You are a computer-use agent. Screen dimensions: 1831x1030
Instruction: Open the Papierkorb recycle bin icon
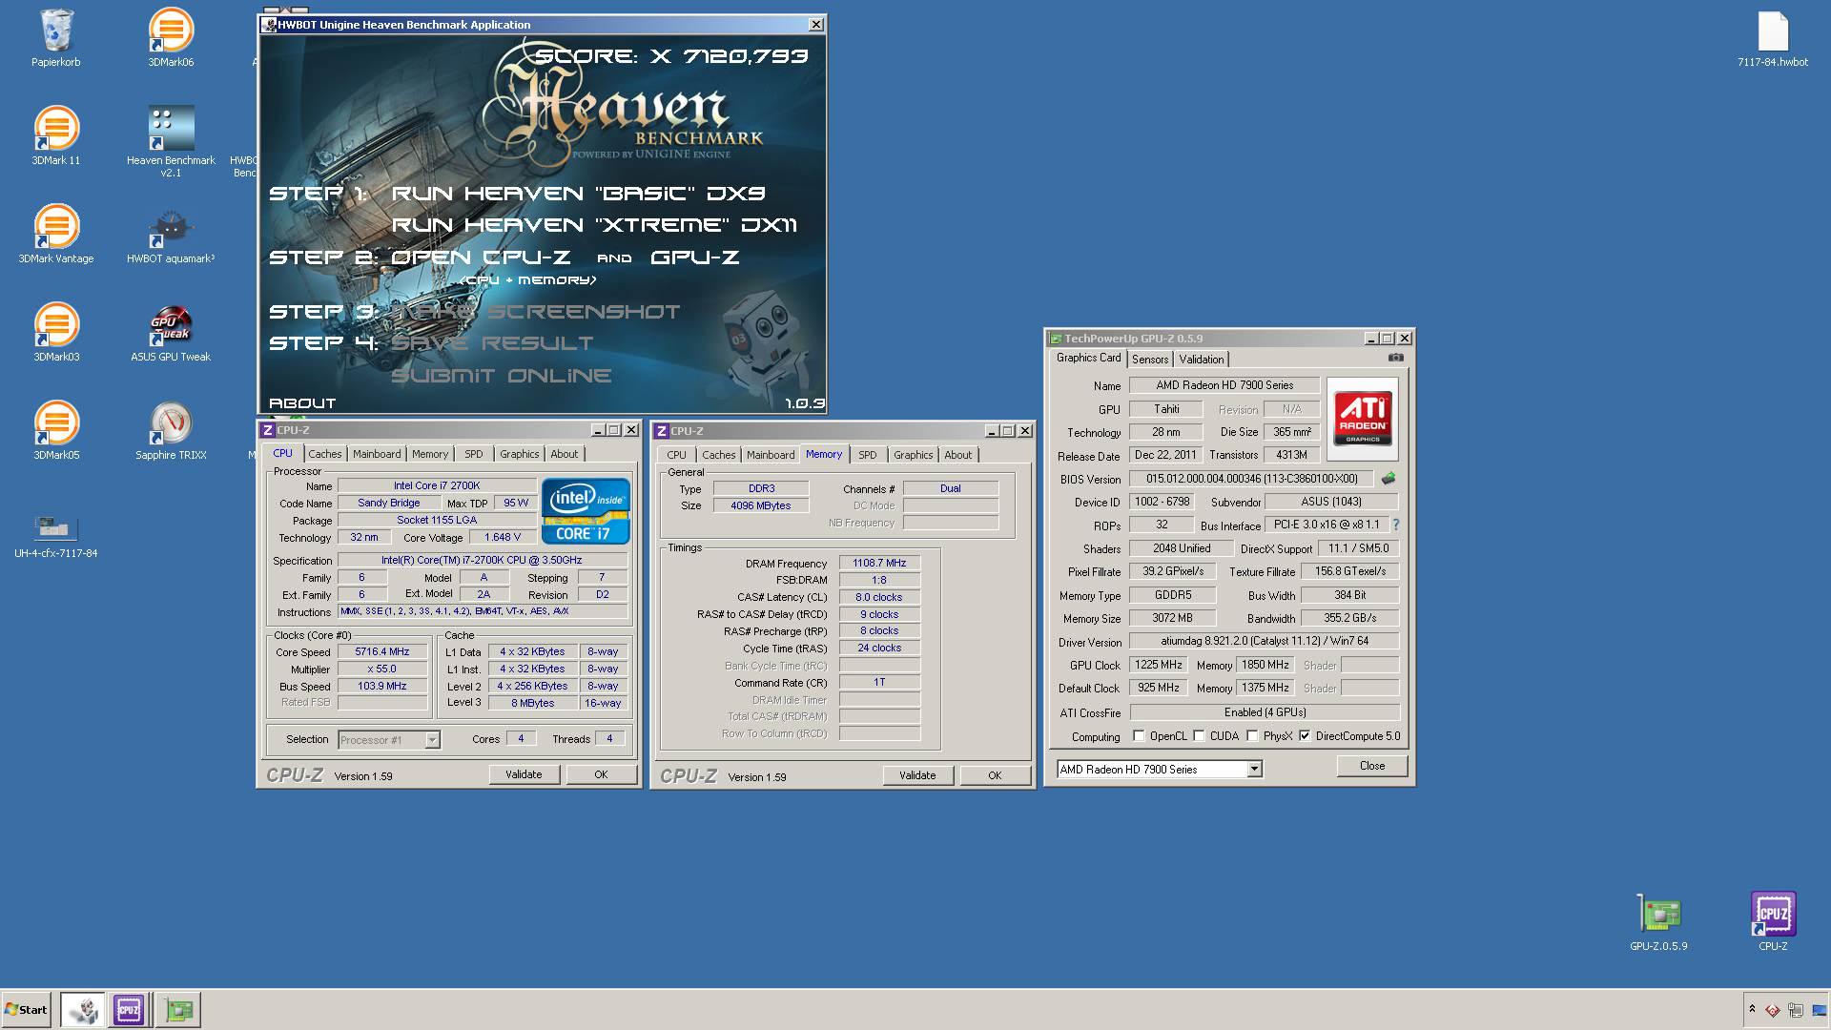56,38
